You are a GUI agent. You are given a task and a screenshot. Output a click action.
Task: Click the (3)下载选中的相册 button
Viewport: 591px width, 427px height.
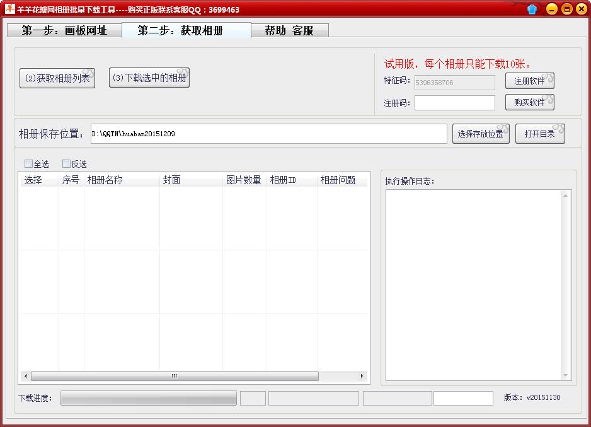(x=149, y=78)
